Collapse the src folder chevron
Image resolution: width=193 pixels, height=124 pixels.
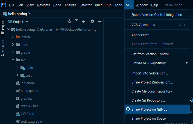click(13, 60)
